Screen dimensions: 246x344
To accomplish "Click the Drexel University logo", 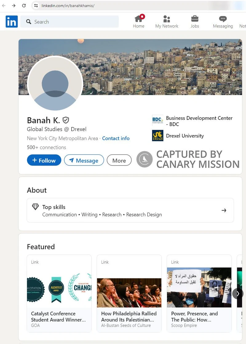I will click(x=157, y=136).
